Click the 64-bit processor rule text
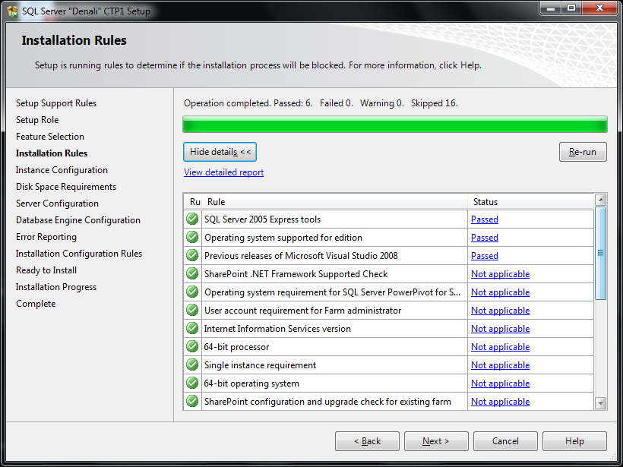 coord(236,347)
